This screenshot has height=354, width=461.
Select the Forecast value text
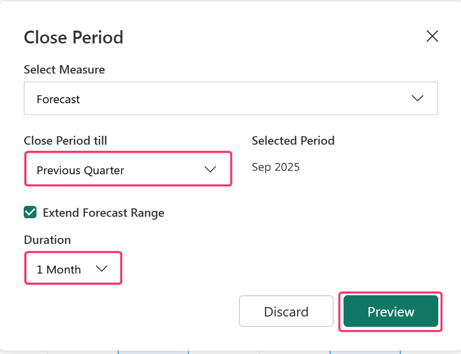pos(58,99)
